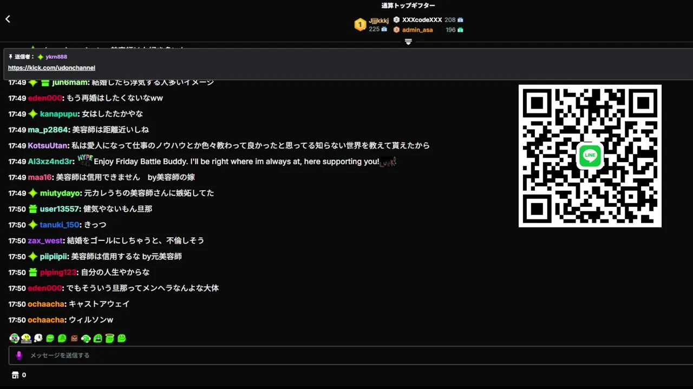Click the green badge beside miutydayo
The height and width of the screenshot is (389, 693).
pyautogui.click(x=33, y=193)
